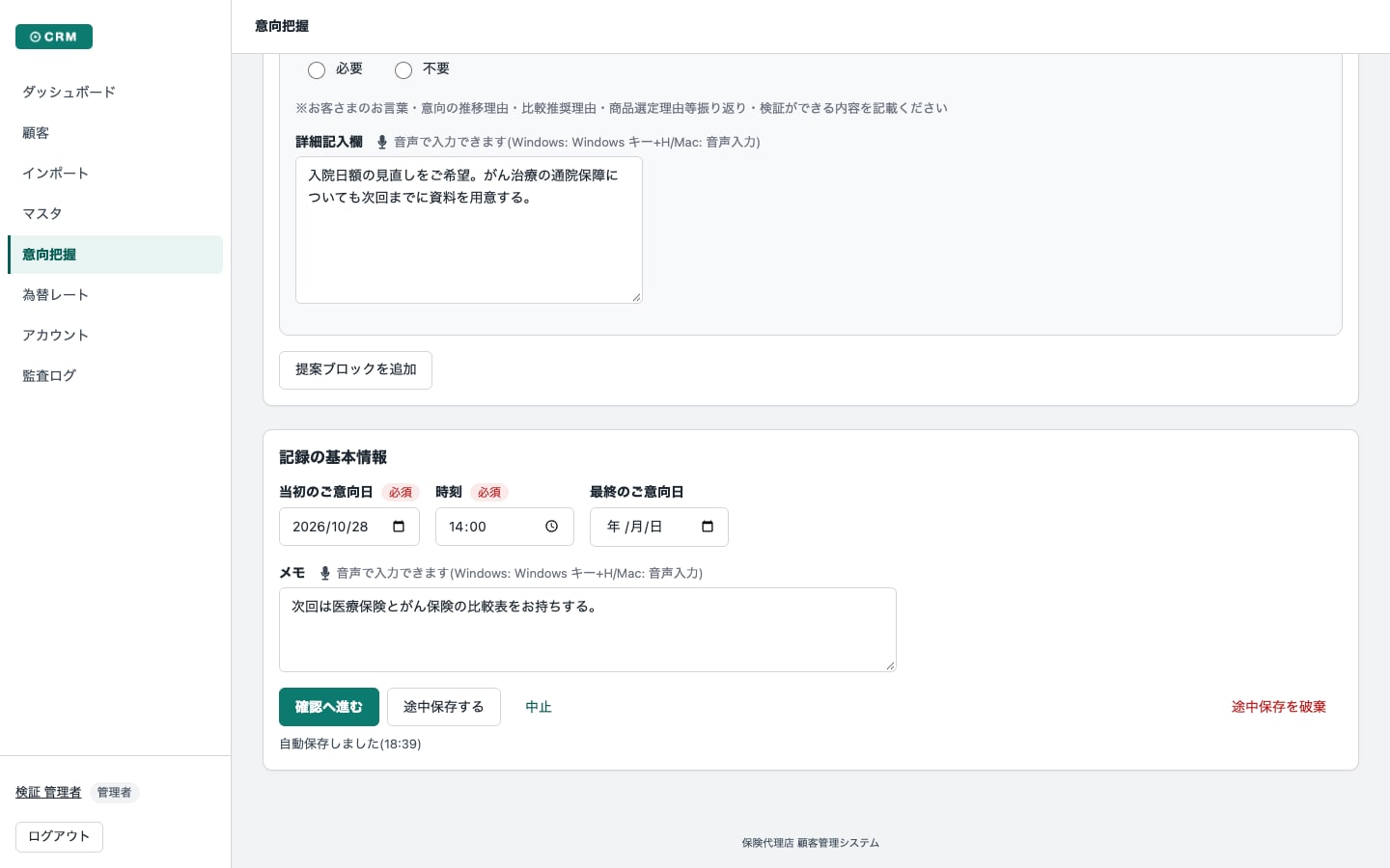
Task: Click 必須 badge next to 当初のご意向日
Action: [401, 492]
